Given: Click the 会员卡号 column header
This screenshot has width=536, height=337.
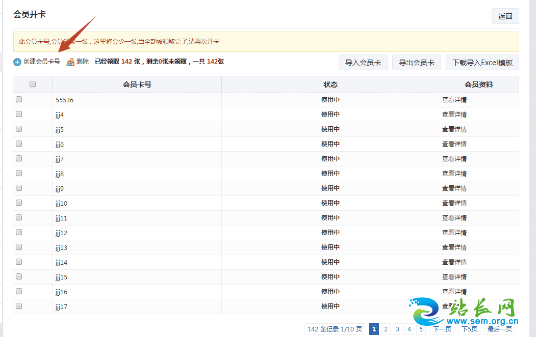Looking at the screenshot, I should [x=137, y=85].
